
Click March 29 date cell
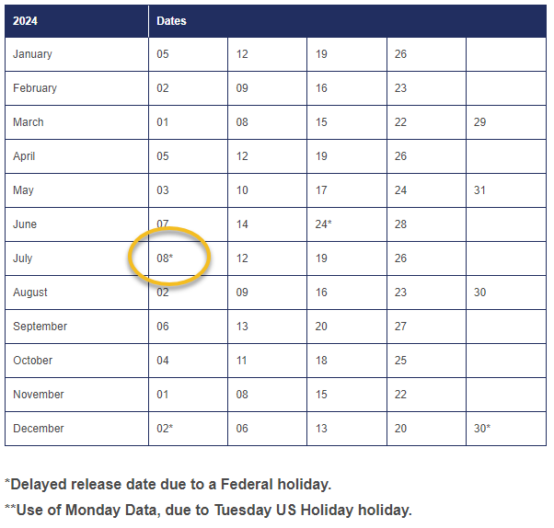[x=479, y=122]
